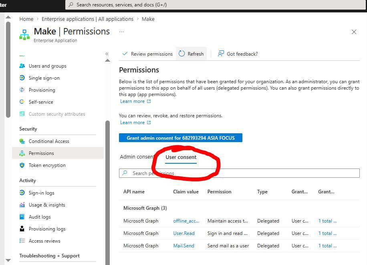Sort by the Type column header
This screenshot has height=265, width=367.
tap(262, 192)
